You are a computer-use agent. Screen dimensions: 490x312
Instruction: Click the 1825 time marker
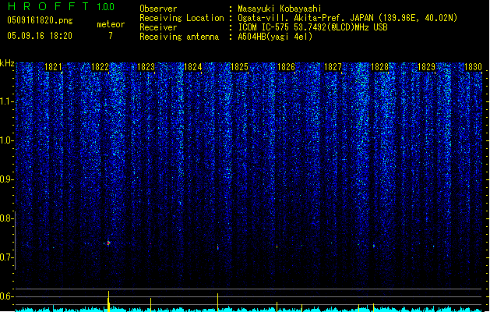pyautogui.click(x=239, y=67)
